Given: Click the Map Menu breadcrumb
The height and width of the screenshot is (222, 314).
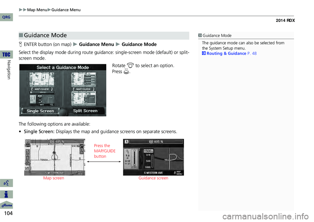Looking at the screenshot, I should [x=37, y=10].
